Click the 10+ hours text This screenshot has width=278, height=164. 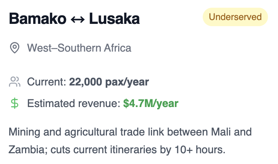200,149
